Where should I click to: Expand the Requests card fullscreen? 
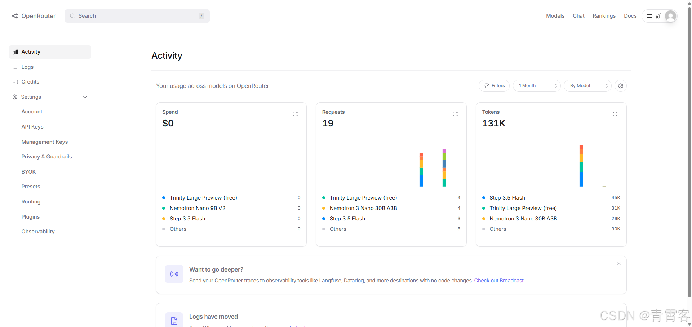(455, 114)
